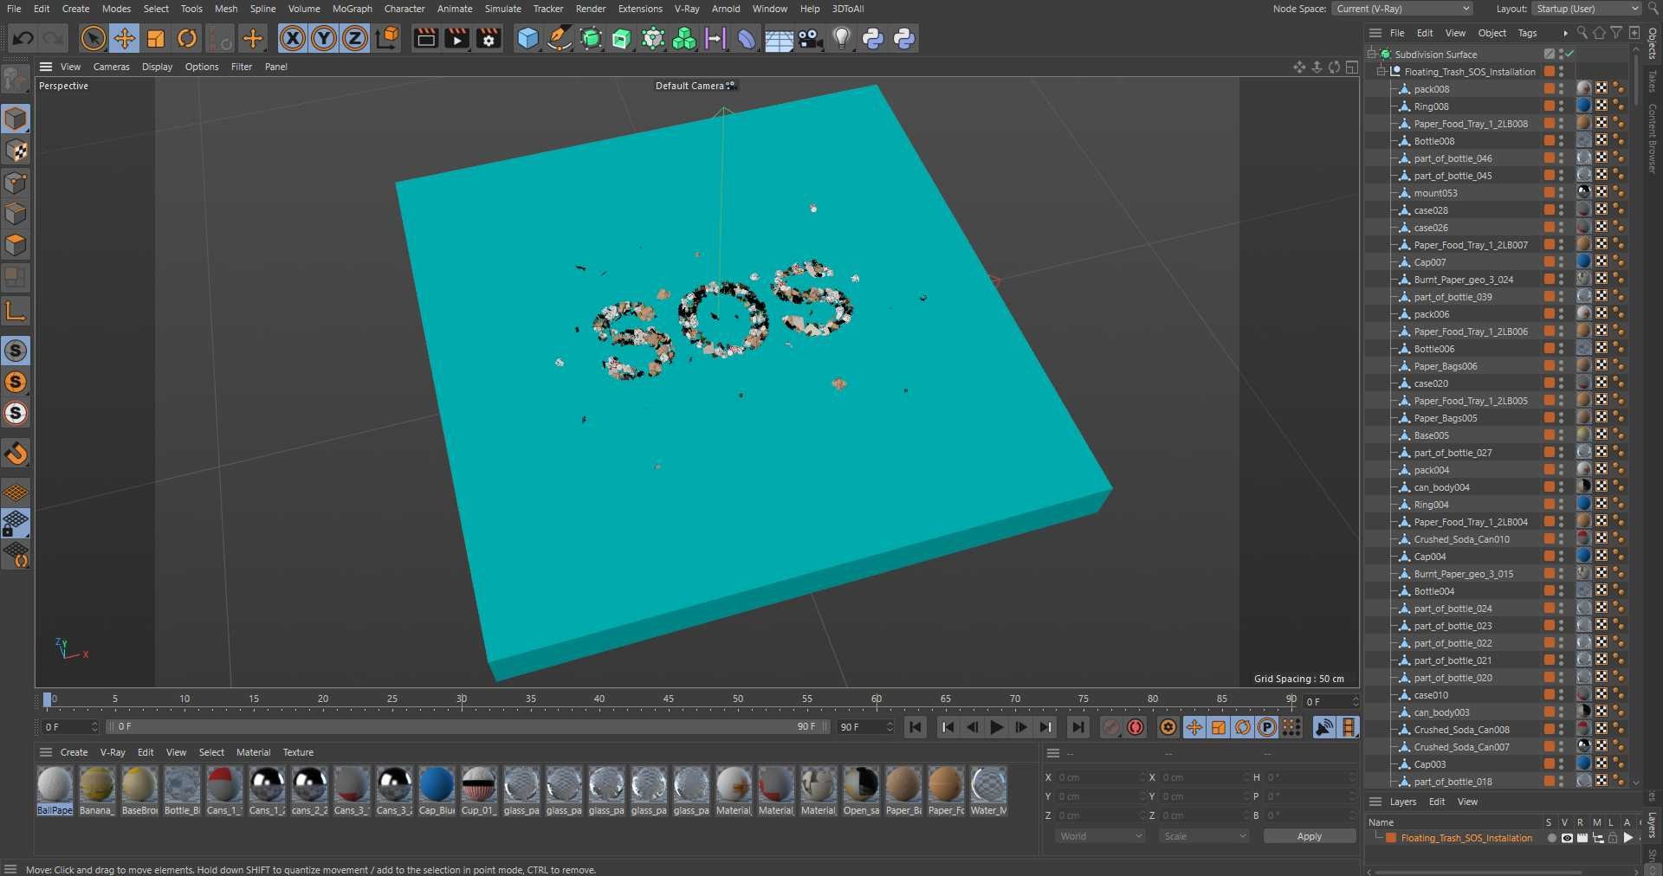Open viewport Display menu
Image resolution: width=1663 pixels, height=876 pixels.
point(157,67)
